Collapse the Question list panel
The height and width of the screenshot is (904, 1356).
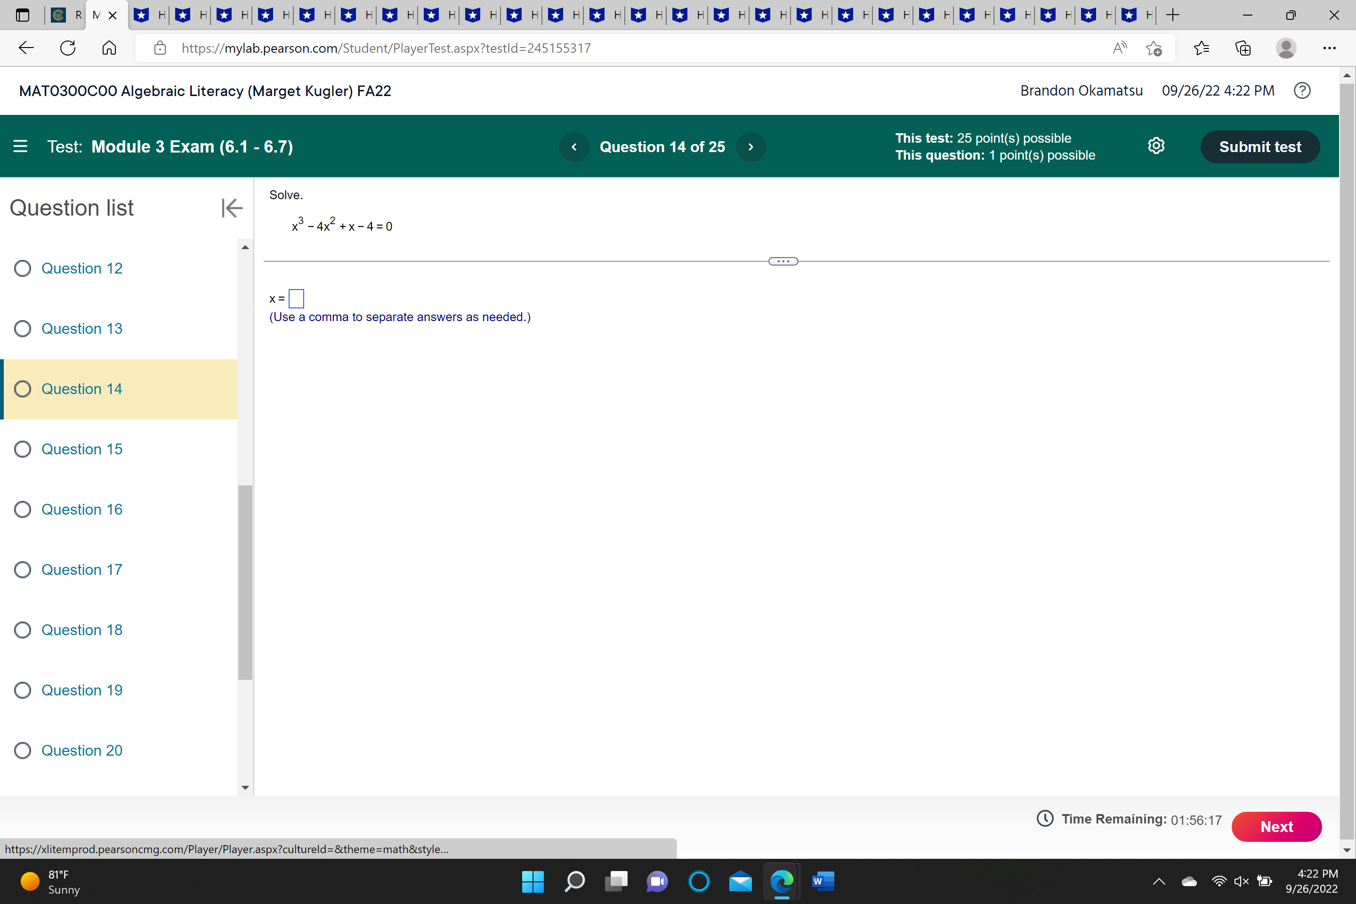231,208
